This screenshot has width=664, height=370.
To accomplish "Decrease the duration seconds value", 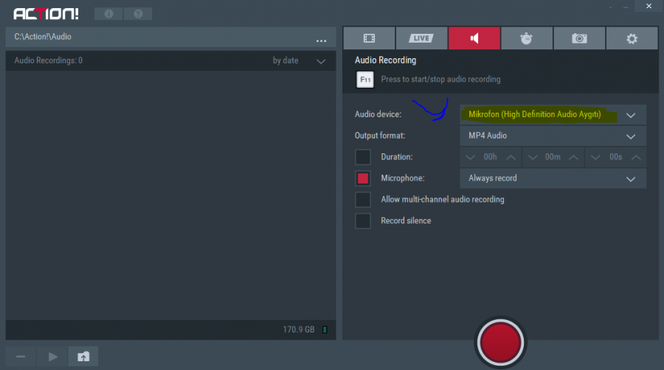I will point(595,157).
